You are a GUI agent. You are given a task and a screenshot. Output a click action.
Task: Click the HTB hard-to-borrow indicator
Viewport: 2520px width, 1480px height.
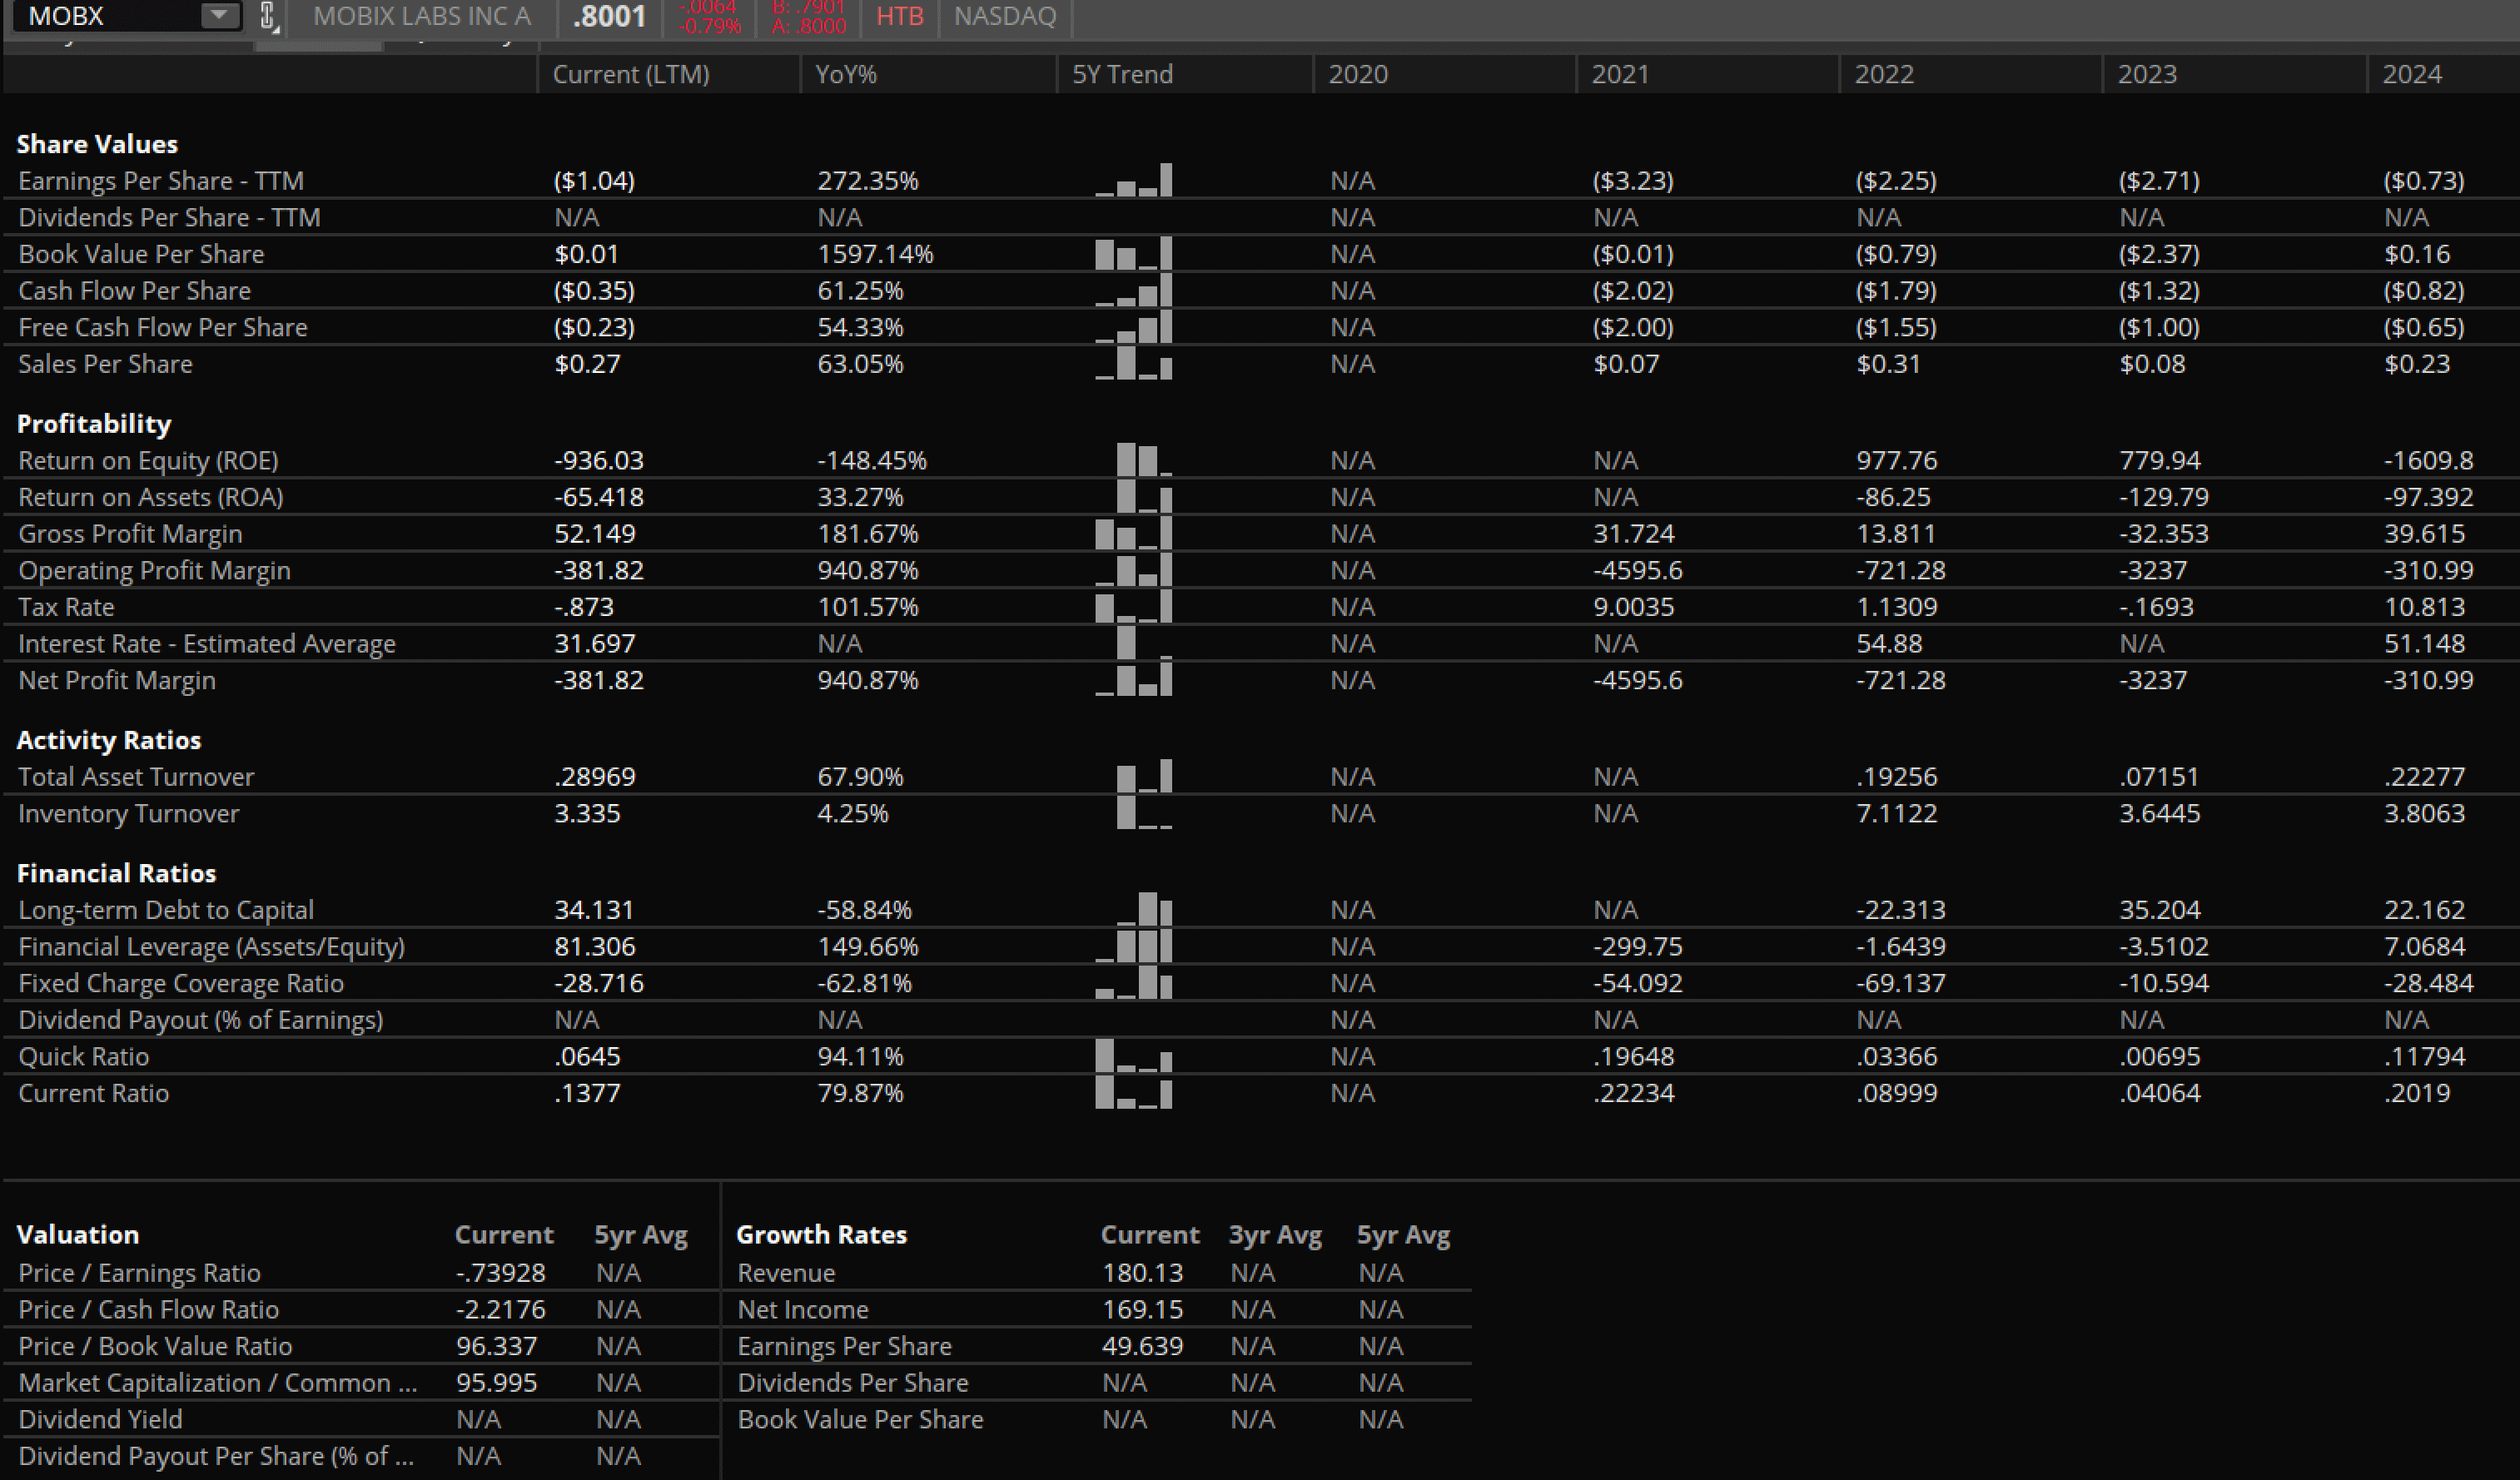(x=899, y=16)
